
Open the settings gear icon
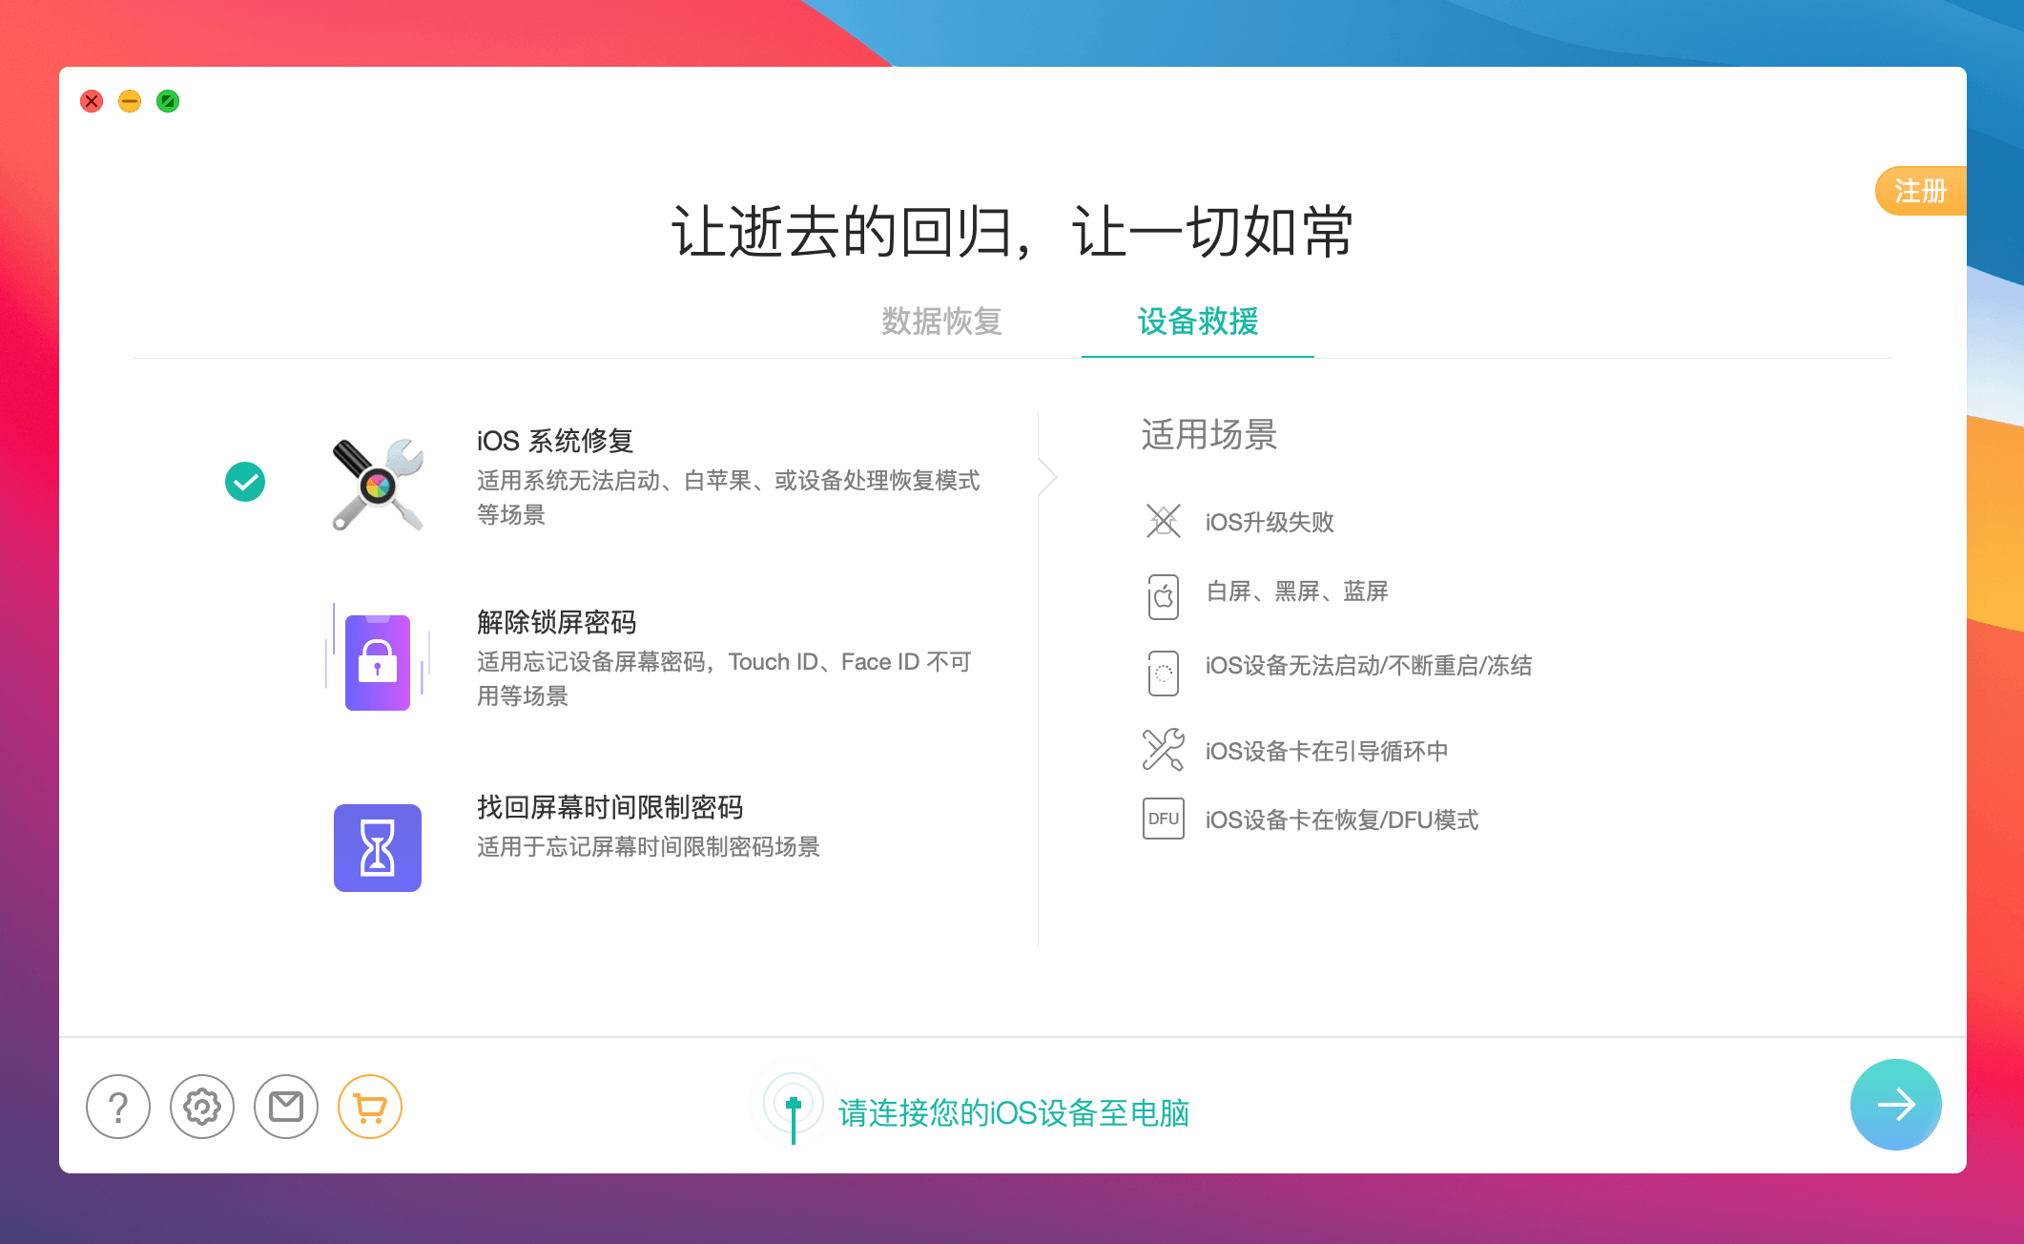pos(201,1107)
